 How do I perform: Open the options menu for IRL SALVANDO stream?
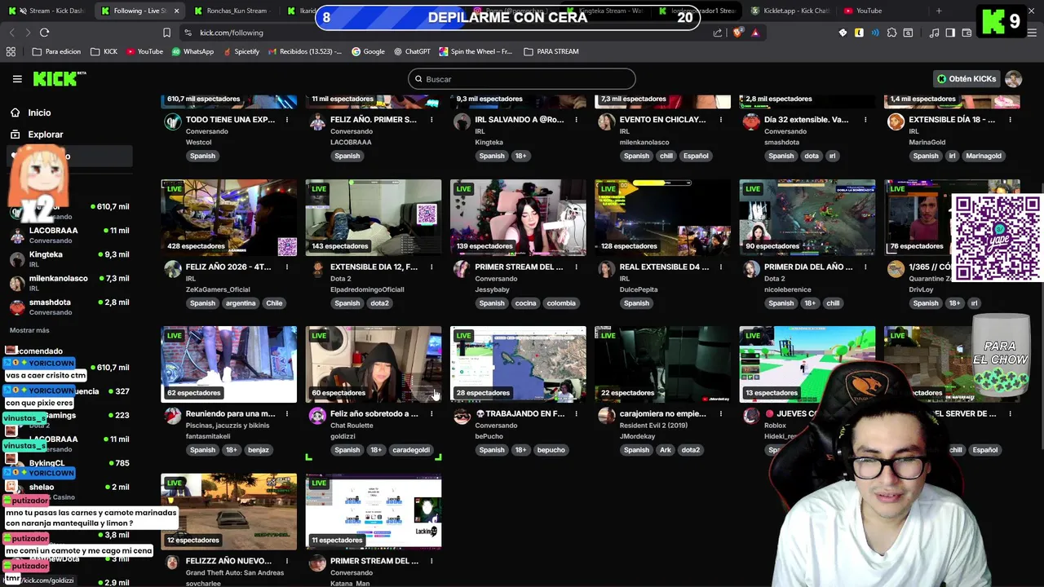576,120
